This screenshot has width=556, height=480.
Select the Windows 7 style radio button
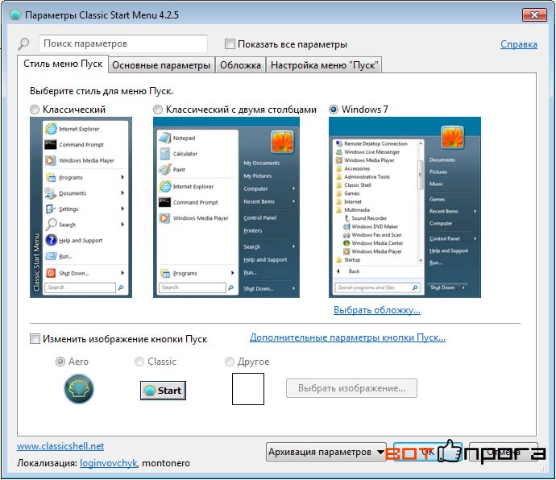tap(334, 110)
